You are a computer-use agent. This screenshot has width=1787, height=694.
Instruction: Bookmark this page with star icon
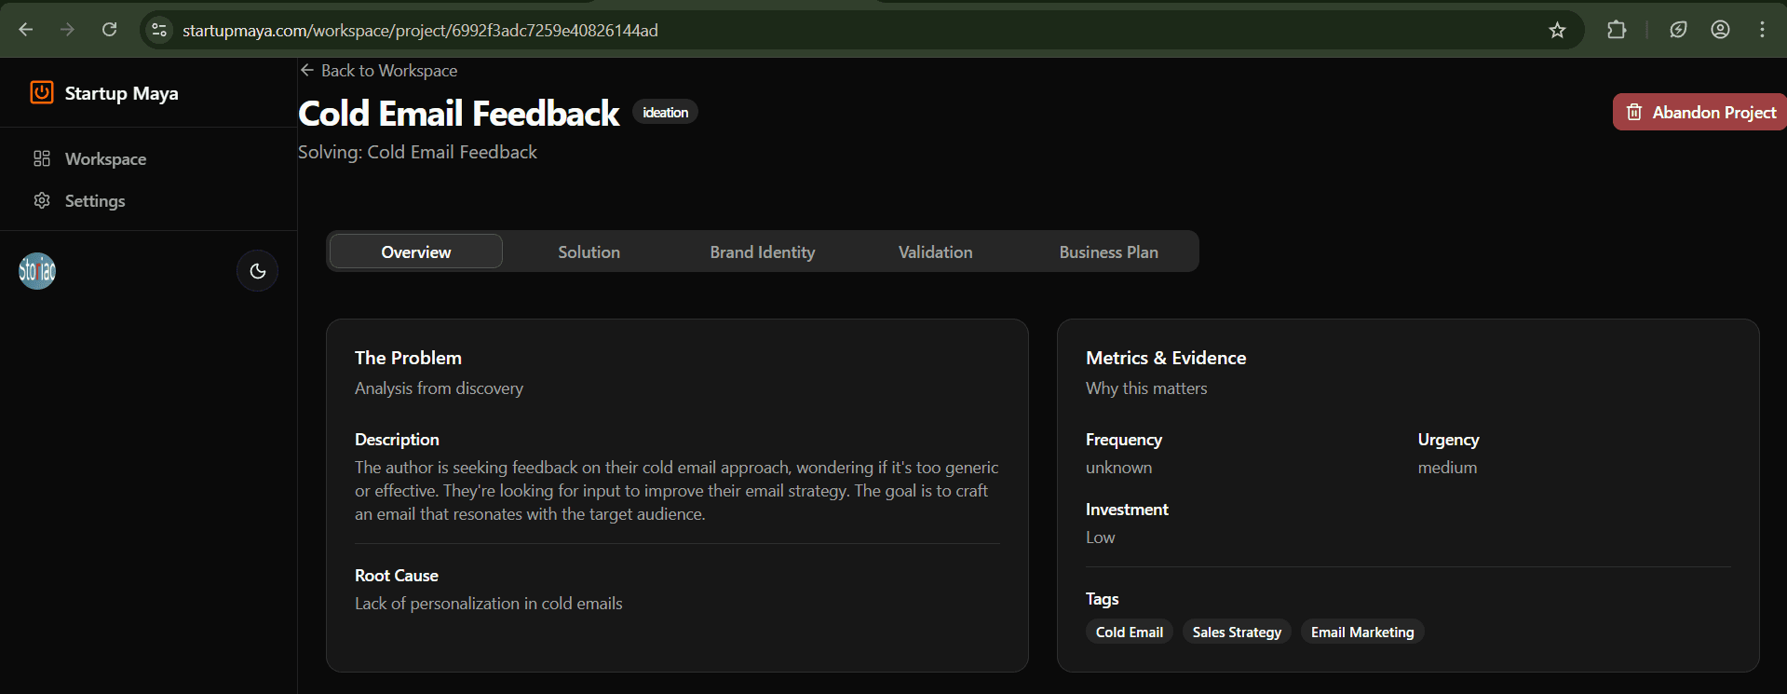pos(1557,30)
